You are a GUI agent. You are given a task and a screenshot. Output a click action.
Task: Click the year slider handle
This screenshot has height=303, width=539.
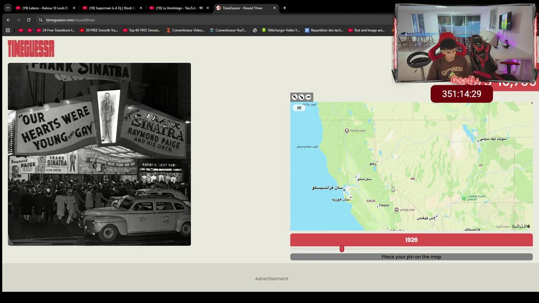click(342, 249)
